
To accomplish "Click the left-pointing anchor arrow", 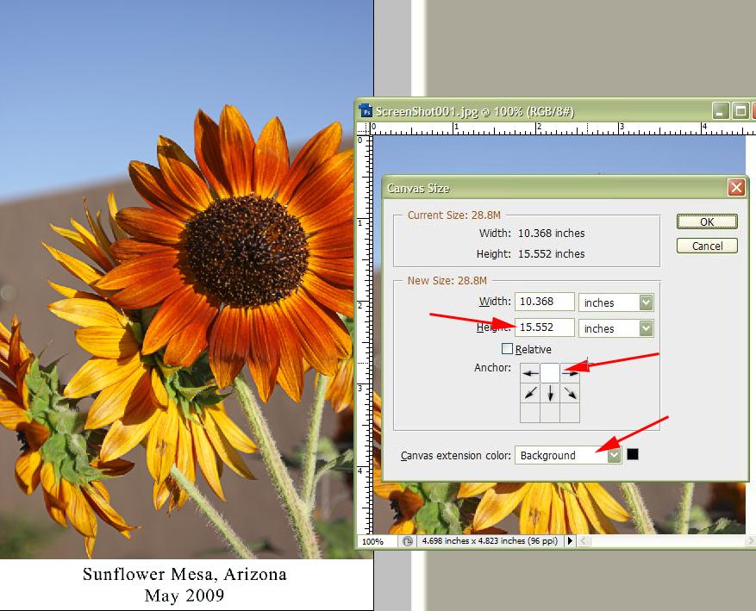I will (530, 372).
